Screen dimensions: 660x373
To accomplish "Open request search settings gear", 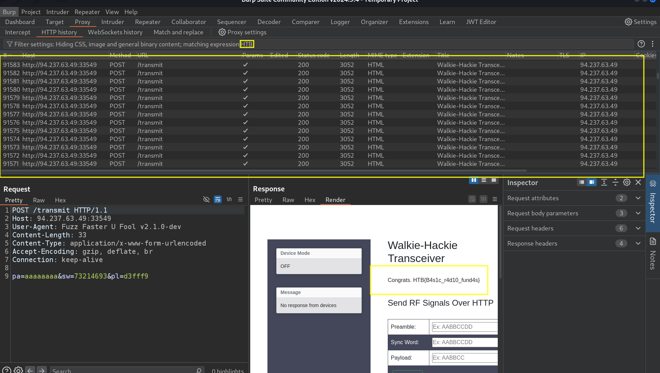I will [x=19, y=370].
